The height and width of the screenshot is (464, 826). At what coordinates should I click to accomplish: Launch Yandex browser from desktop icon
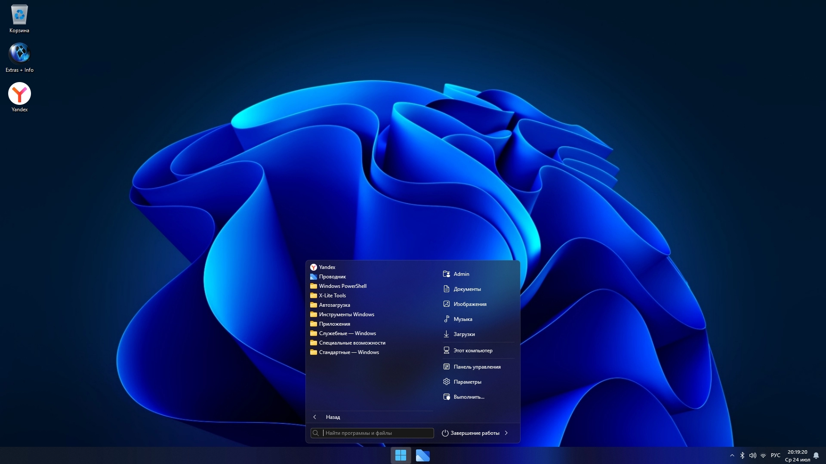pos(19,94)
